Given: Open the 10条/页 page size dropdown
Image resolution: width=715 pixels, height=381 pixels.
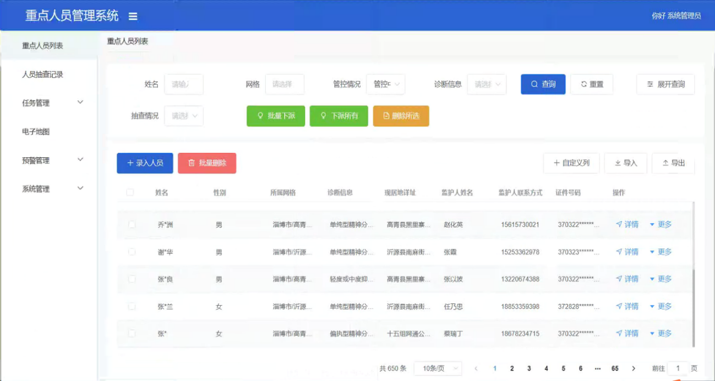Looking at the screenshot, I should point(438,368).
